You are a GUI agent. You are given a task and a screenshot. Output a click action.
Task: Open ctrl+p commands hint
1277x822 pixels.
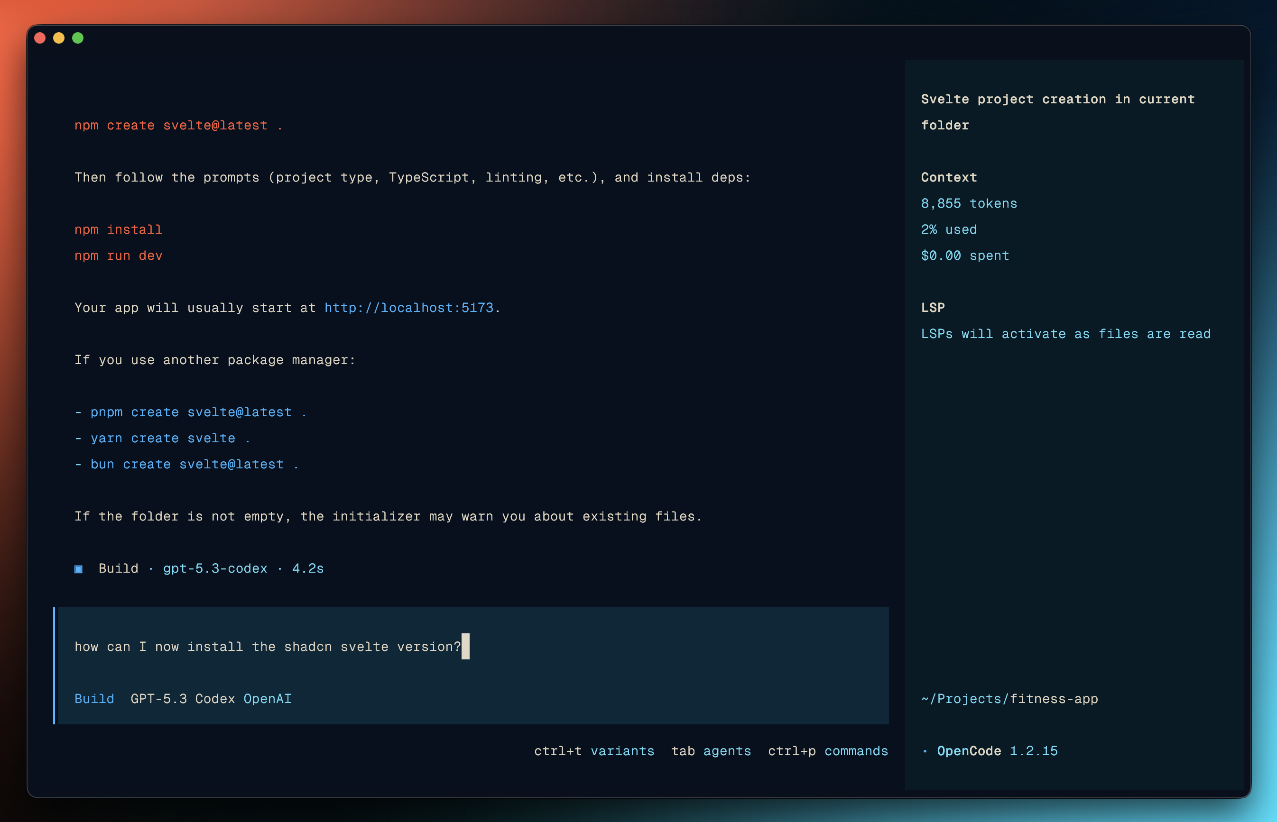point(828,751)
